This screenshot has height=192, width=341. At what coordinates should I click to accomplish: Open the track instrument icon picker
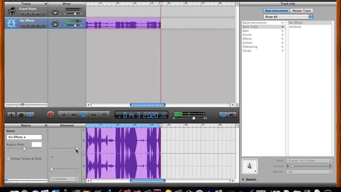(x=250, y=166)
